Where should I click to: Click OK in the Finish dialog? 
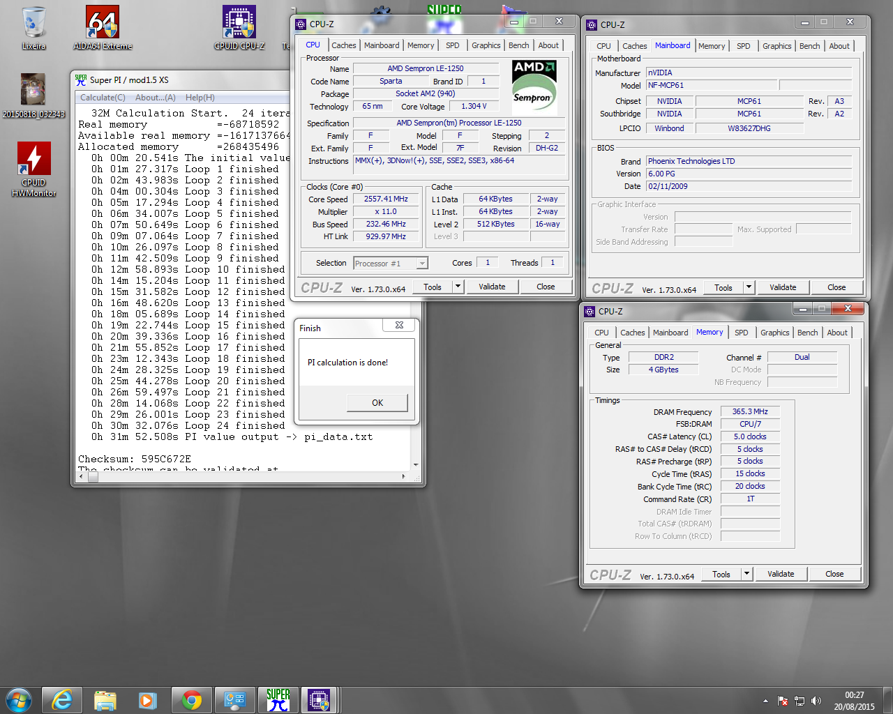pos(377,402)
